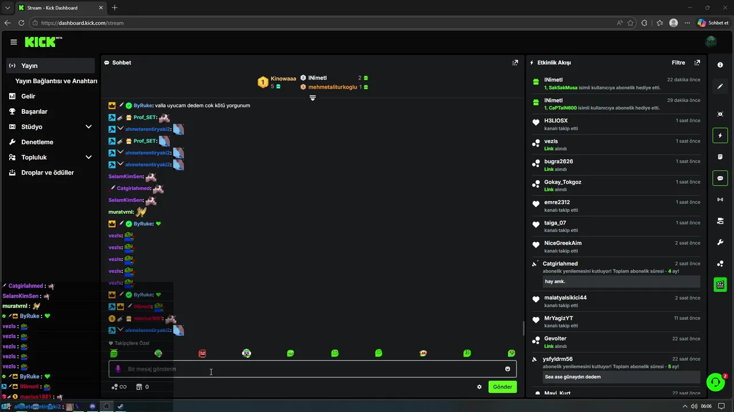Click the NiceGreekAim follow event
734x412 pixels.
pyautogui.click(x=616, y=247)
